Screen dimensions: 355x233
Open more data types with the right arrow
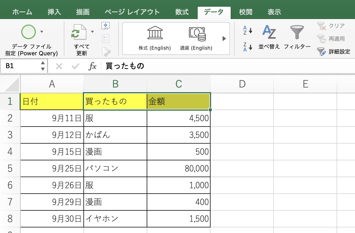click(x=224, y=39)
